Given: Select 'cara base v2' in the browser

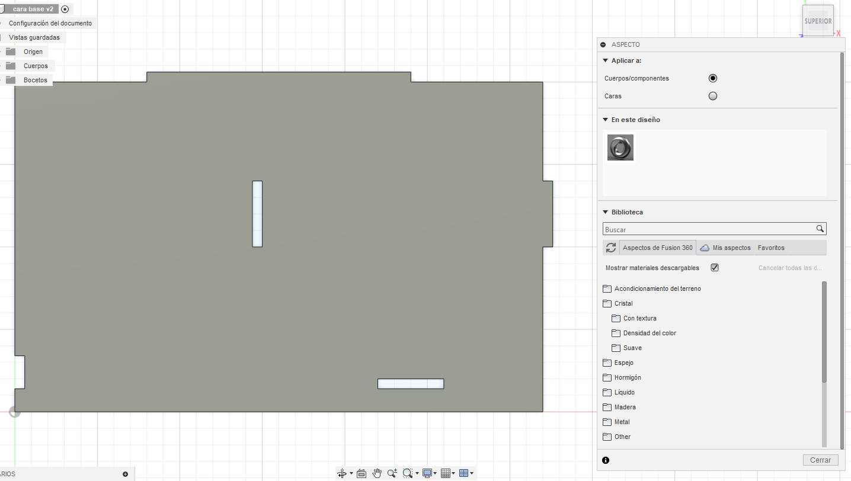Looking at the screenshot, I should point(33,9).
